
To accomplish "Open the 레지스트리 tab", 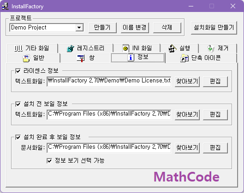I will [86, 48].
